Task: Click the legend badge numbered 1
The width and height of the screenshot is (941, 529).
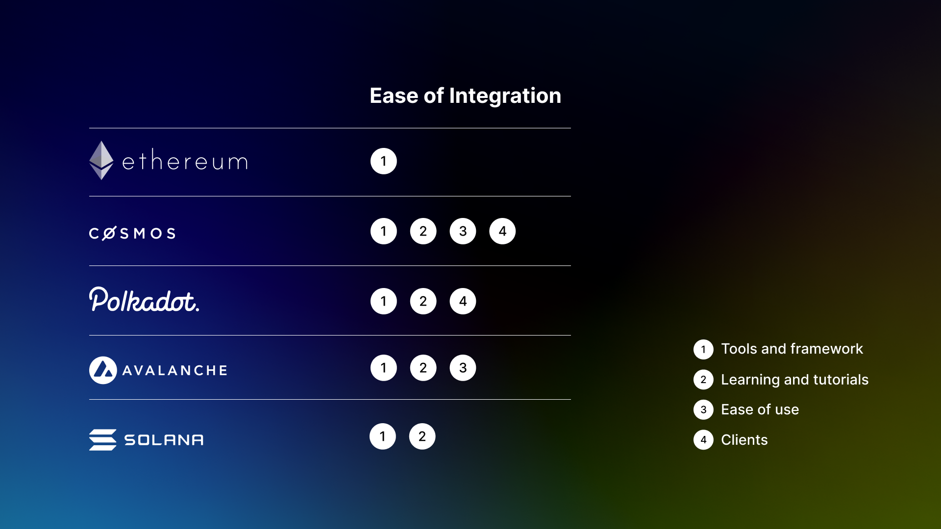Action: [703, 349]
